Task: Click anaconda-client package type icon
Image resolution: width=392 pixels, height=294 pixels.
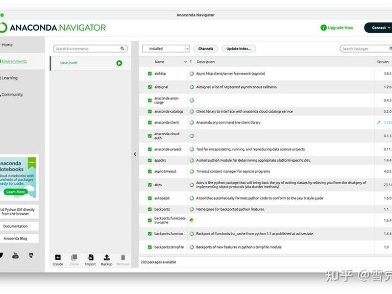Action: [192, 123]
